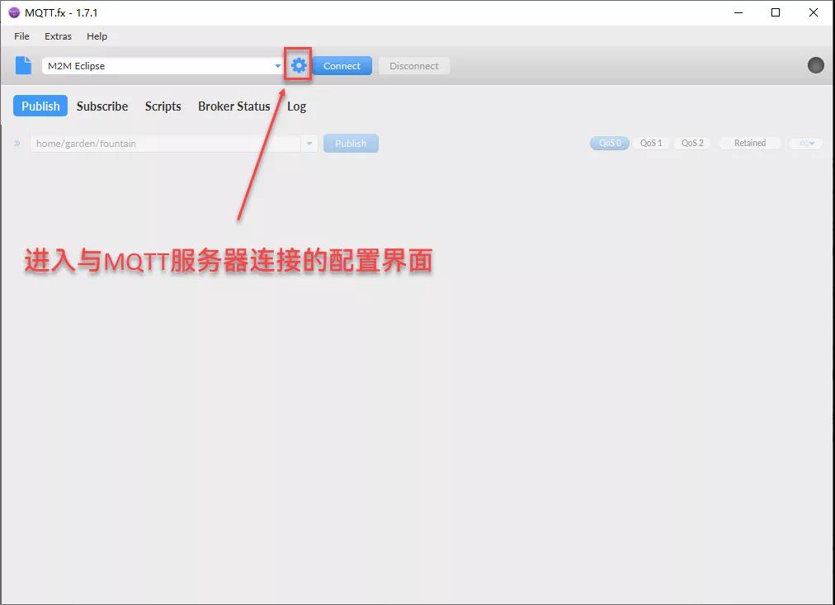835x605 pixels.
Task: Close the MQTT.fx window
Action: pyautogui.click(x=814, y=12)
